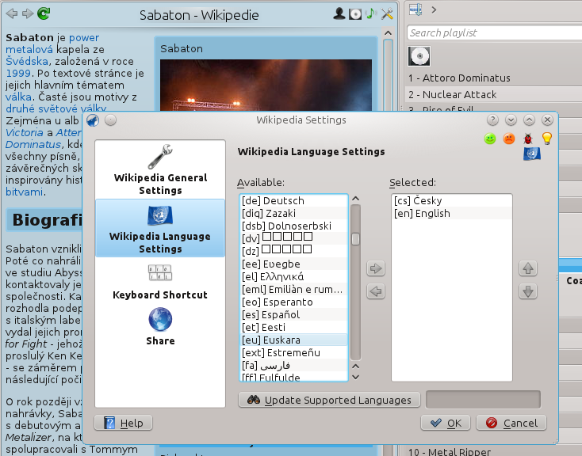Add selected language with the right arrow

(x=376, y=268)
